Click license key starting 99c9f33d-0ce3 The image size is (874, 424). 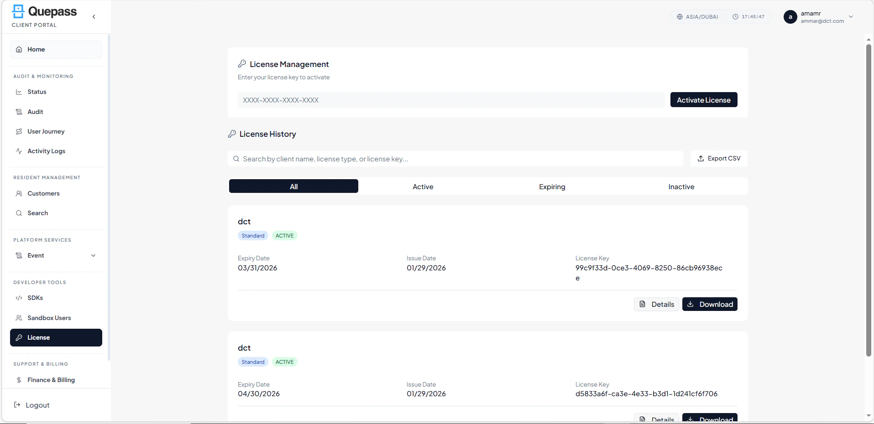[x=649, y=273]
